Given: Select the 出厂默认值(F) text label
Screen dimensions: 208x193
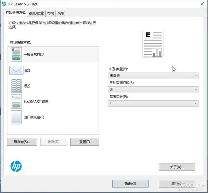Looking at the screenshot, I should [34, 117].
